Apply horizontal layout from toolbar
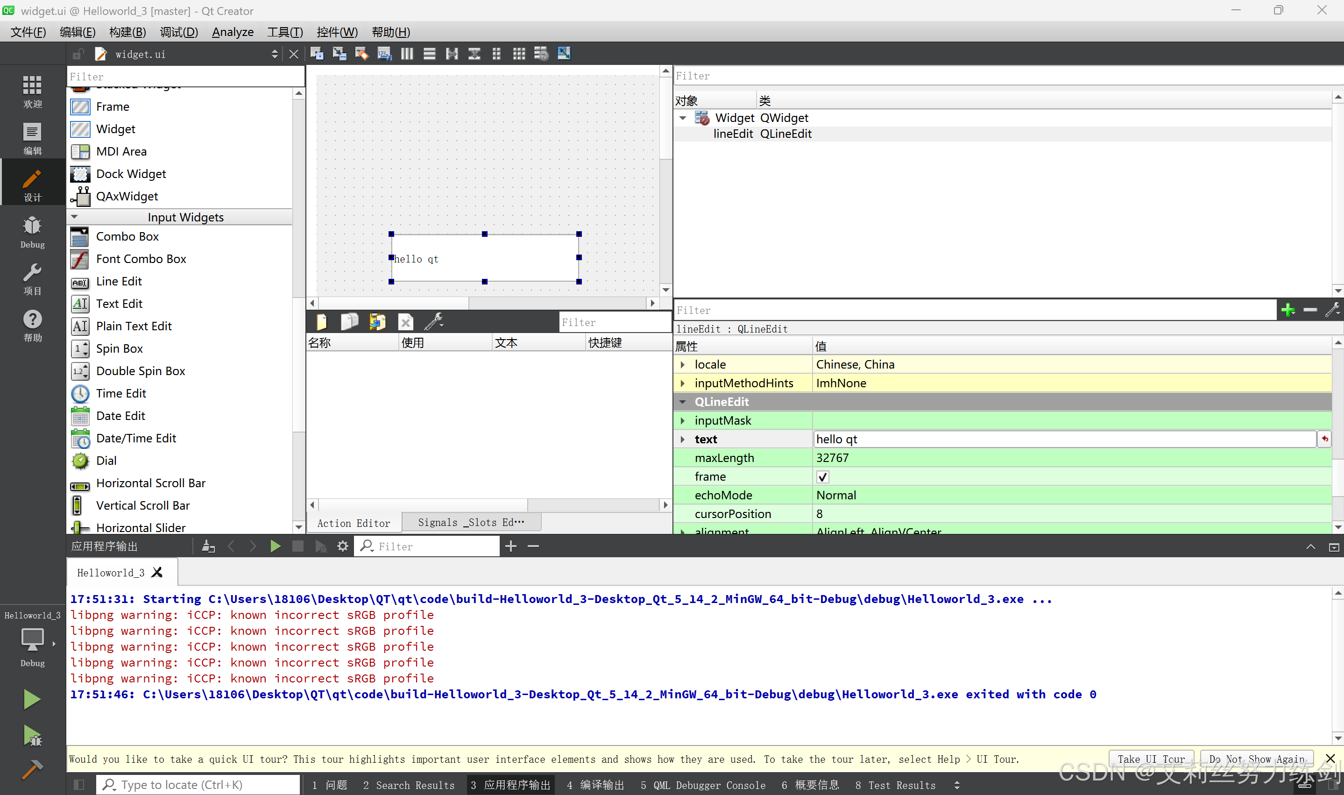The height and width of the screenshot is (795, 1344). pyautogui.click(x=407, y=54)
